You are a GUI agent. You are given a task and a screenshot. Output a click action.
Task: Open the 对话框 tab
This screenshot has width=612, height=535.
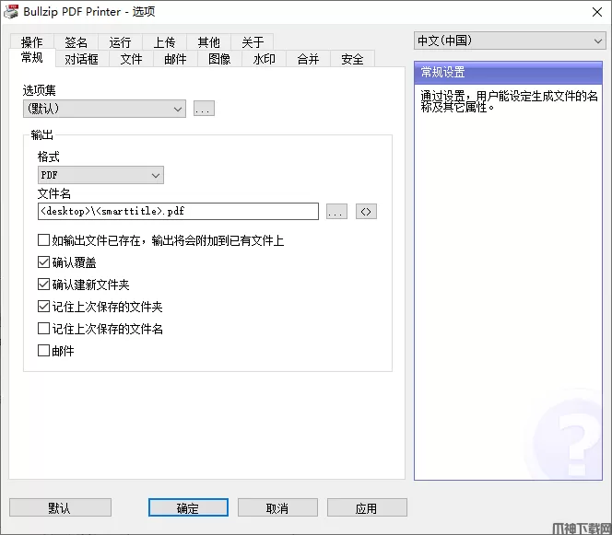(x=82, y=59)
